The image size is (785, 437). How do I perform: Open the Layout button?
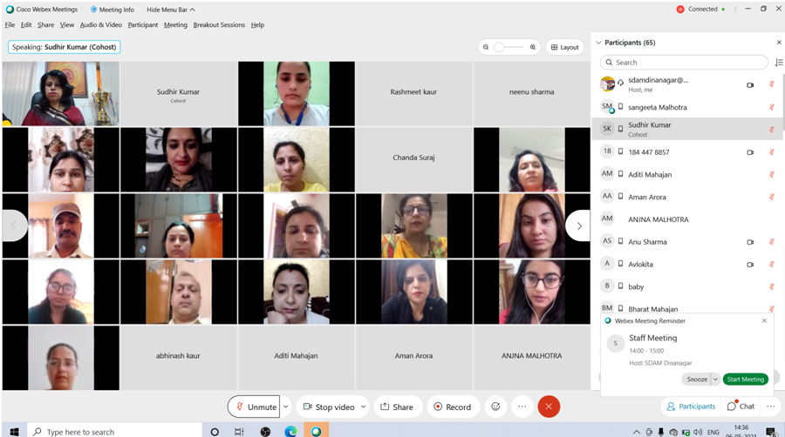[564, 47]
